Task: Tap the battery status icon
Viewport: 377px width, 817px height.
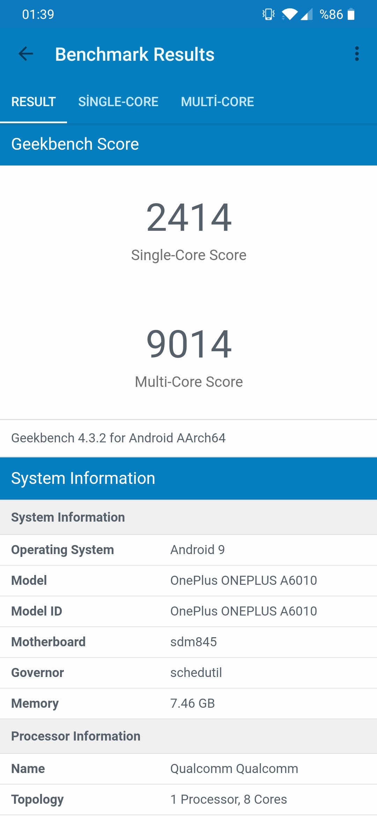Action: pyautogui.click(x=351, y=14)
